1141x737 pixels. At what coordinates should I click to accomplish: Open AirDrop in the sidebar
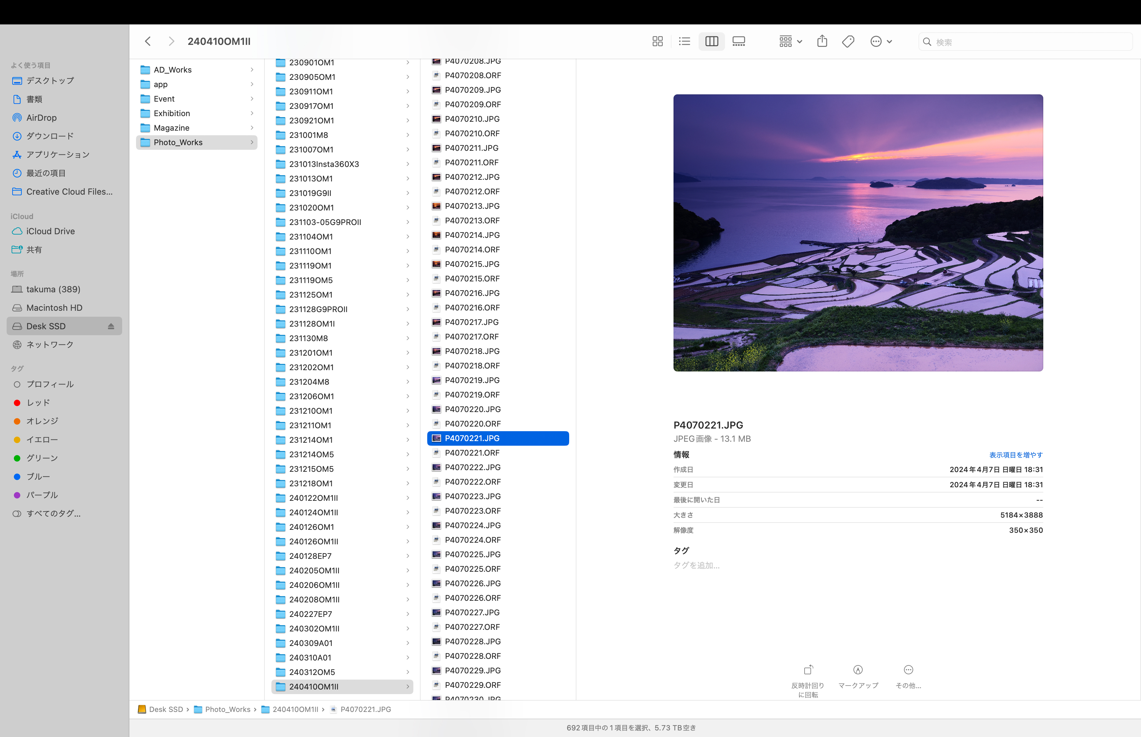[41, 118]
